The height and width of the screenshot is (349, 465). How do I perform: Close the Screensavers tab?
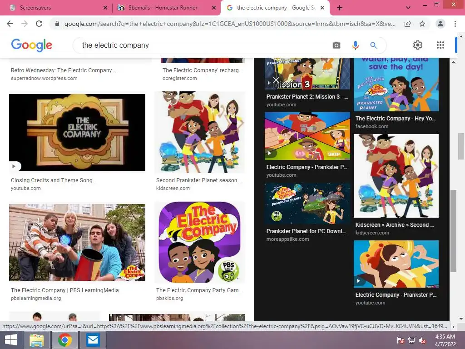[x=105, y=8]
